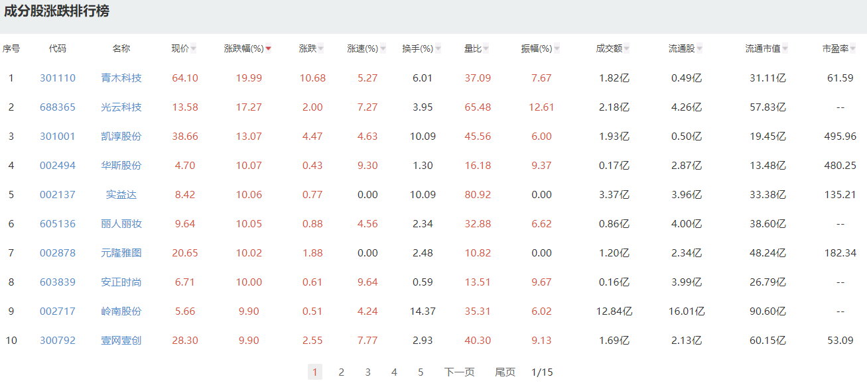The height and width of the screenshot is (387, 867).
Task: Select page 1 in pagination
Action: tap(315, 372)
